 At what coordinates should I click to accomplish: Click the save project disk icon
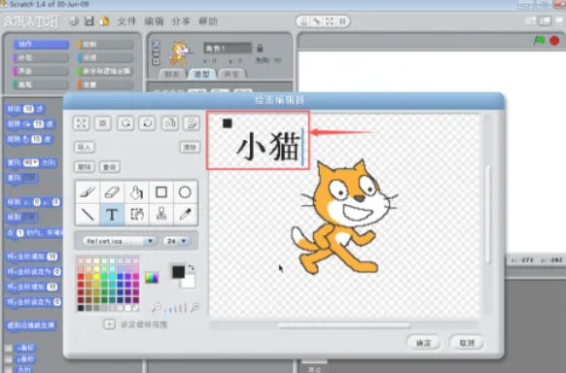coord(89,21)
